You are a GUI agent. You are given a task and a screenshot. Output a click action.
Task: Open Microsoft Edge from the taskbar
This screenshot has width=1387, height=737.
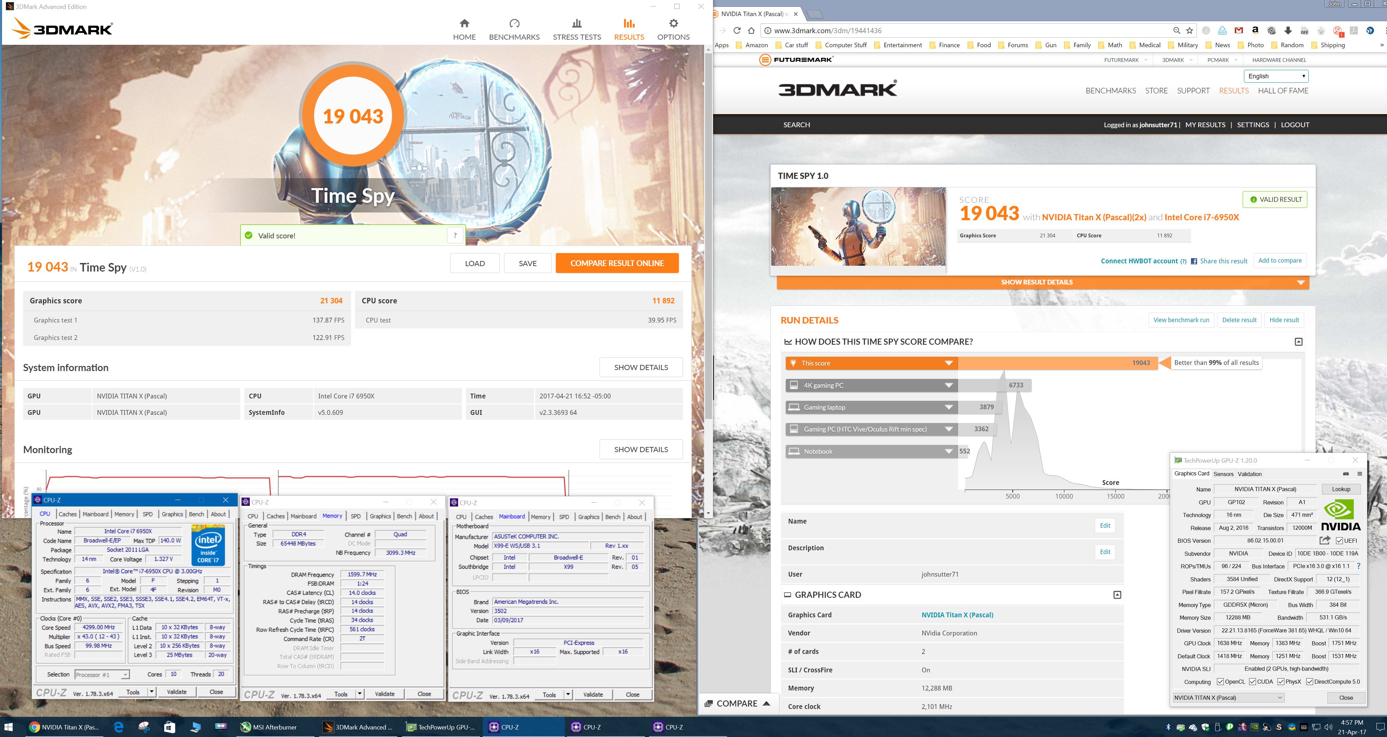(118, 727)
